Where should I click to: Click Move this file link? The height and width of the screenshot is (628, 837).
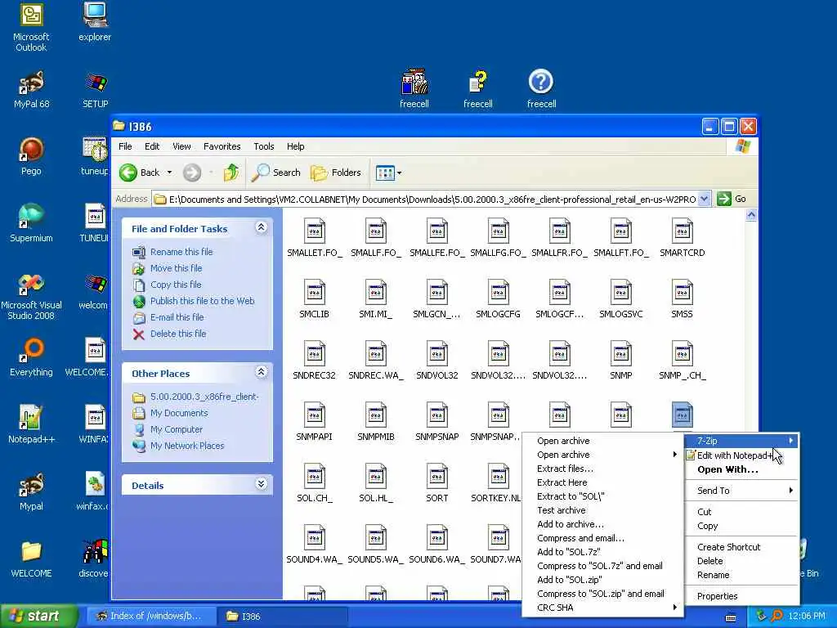177,268
